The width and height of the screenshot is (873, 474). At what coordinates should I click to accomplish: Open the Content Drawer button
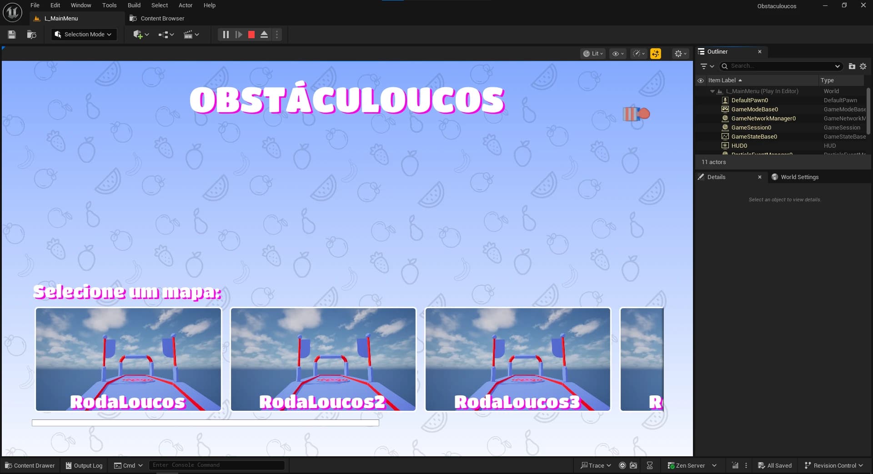(30, 465)
